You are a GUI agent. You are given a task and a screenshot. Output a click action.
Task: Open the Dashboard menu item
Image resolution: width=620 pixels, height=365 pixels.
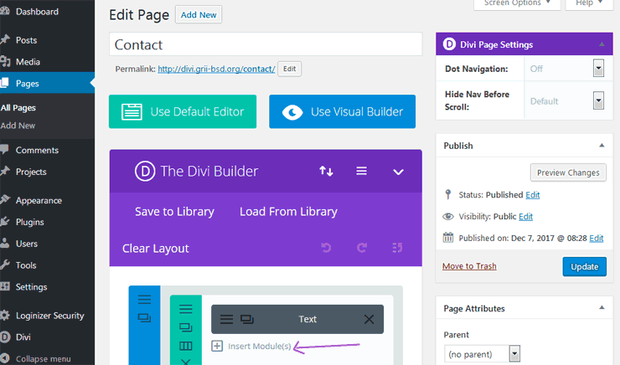point(37,12)
